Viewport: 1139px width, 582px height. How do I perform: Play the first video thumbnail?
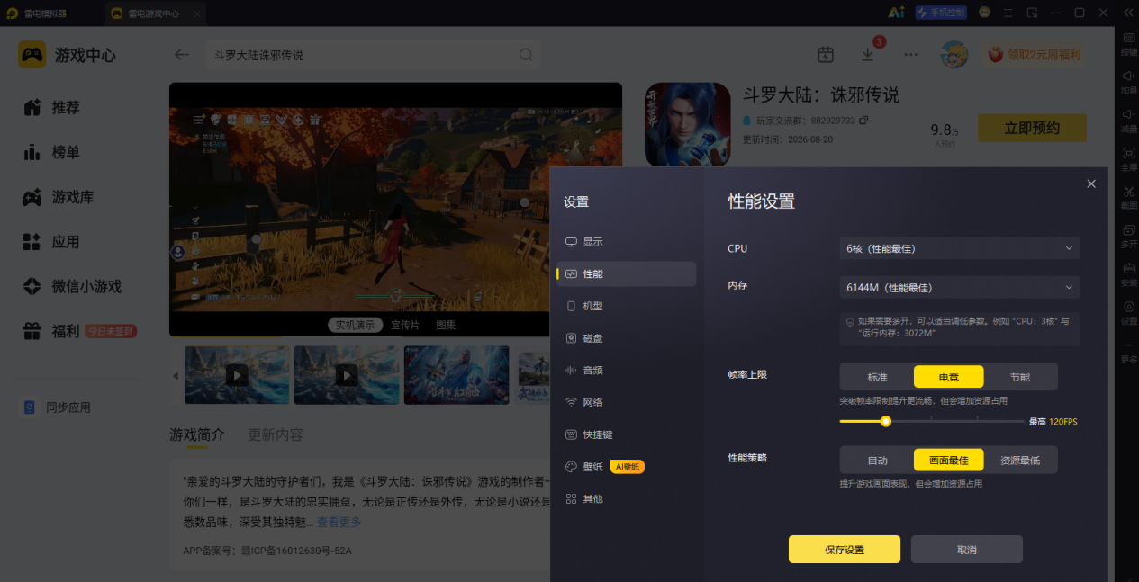237,374
